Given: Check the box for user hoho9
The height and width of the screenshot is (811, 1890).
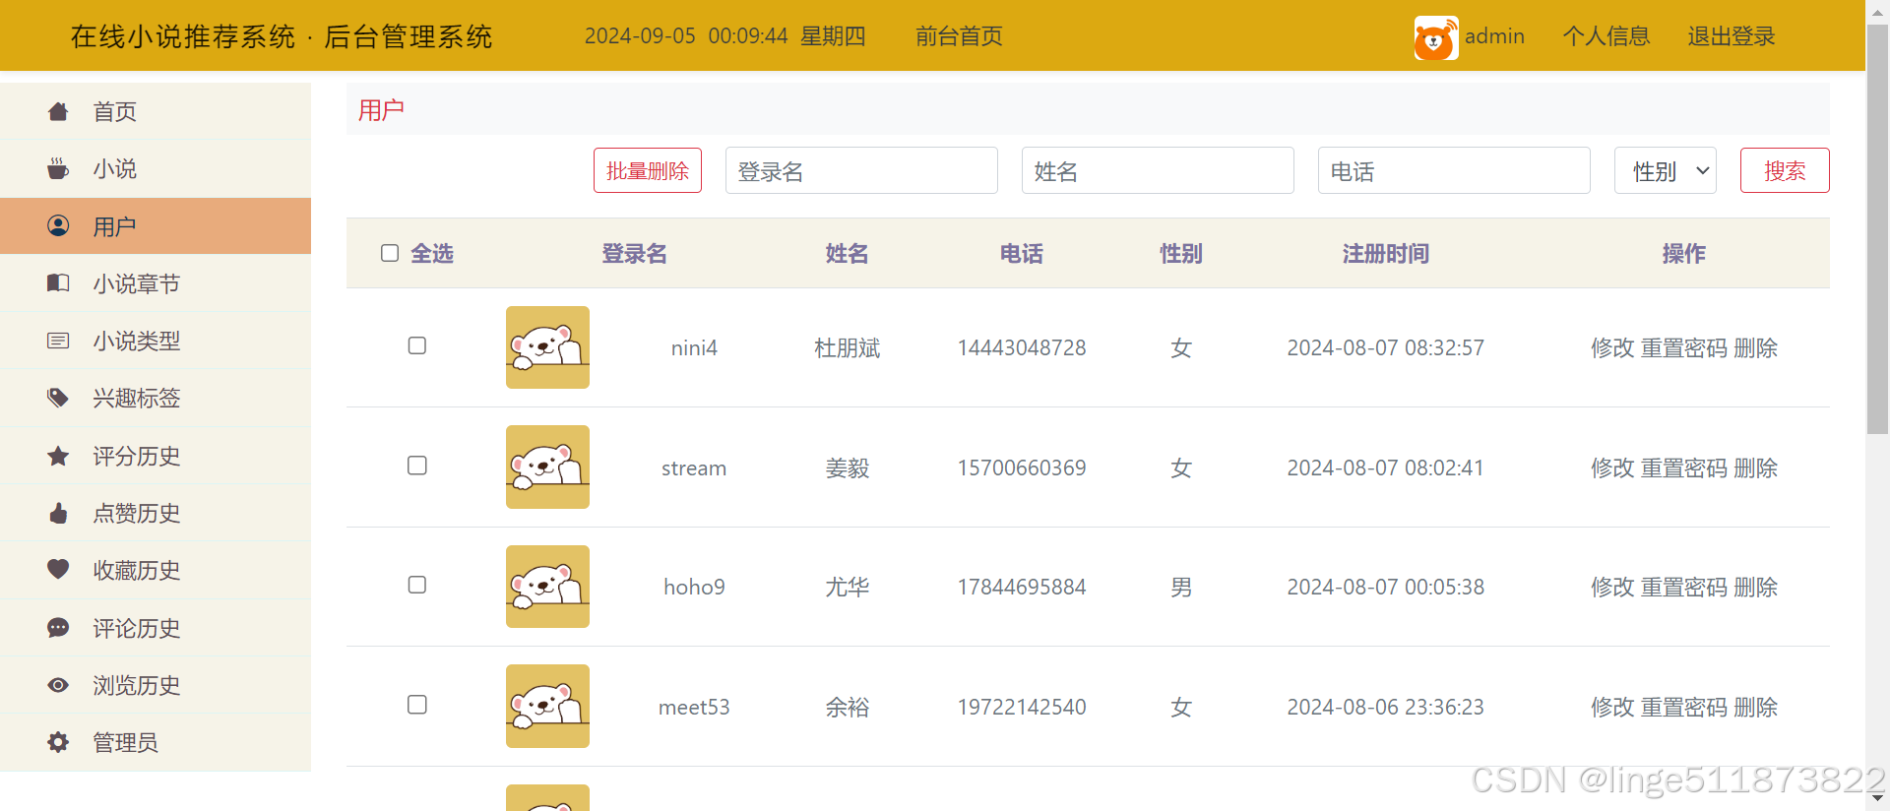Looking at the screenshot, I should 417,585.
